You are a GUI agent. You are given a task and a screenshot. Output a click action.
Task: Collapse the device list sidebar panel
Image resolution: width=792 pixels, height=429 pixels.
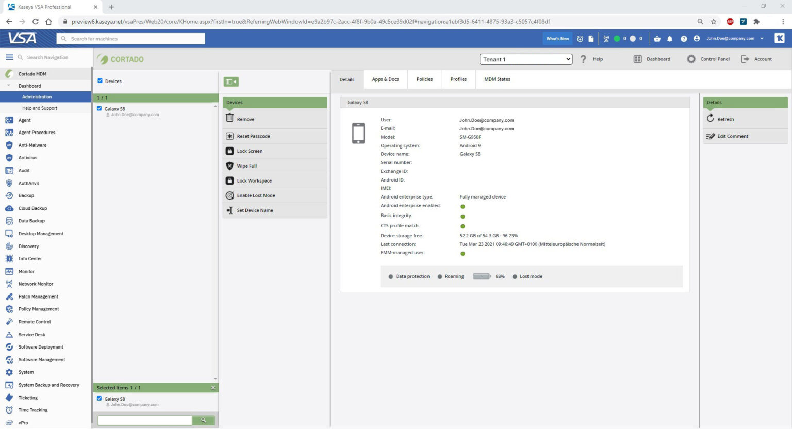(230, 81)
